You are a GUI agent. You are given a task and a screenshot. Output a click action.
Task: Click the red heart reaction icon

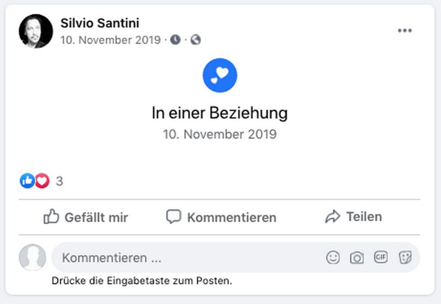tap(42, 181)
